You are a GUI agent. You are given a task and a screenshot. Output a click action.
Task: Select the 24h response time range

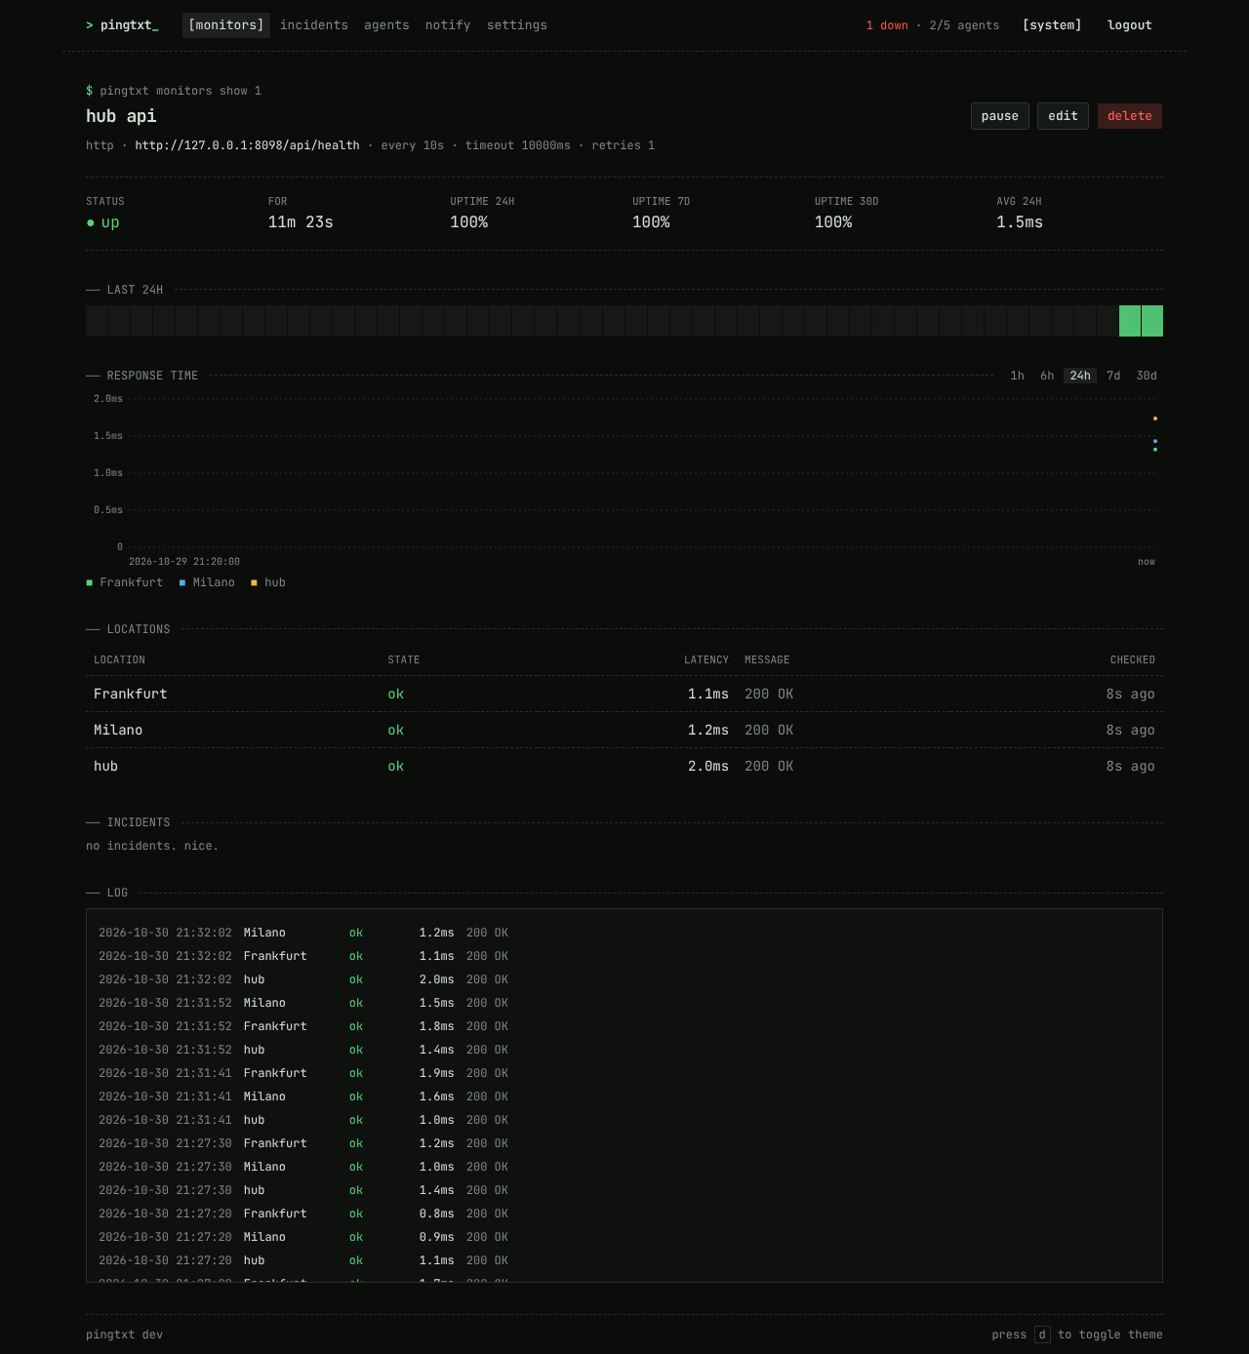click(x=1080, y=376)
